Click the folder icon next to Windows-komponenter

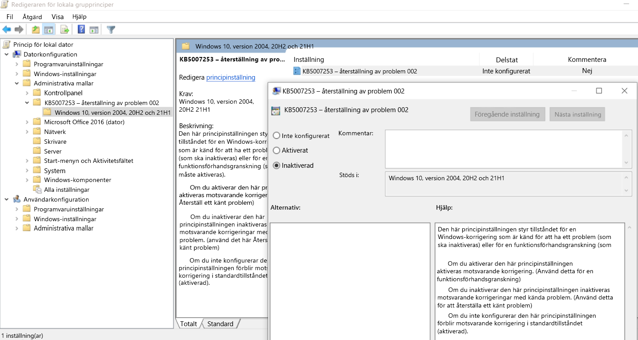37,180
